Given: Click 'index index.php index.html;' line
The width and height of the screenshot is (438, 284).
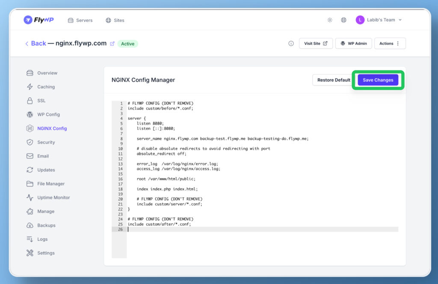Looking at the screenshot, I should coord(167,189).
